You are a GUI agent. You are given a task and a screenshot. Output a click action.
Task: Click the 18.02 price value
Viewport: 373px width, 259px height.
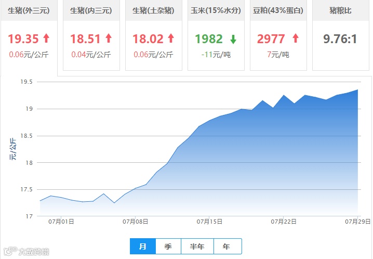pos(148,39)
